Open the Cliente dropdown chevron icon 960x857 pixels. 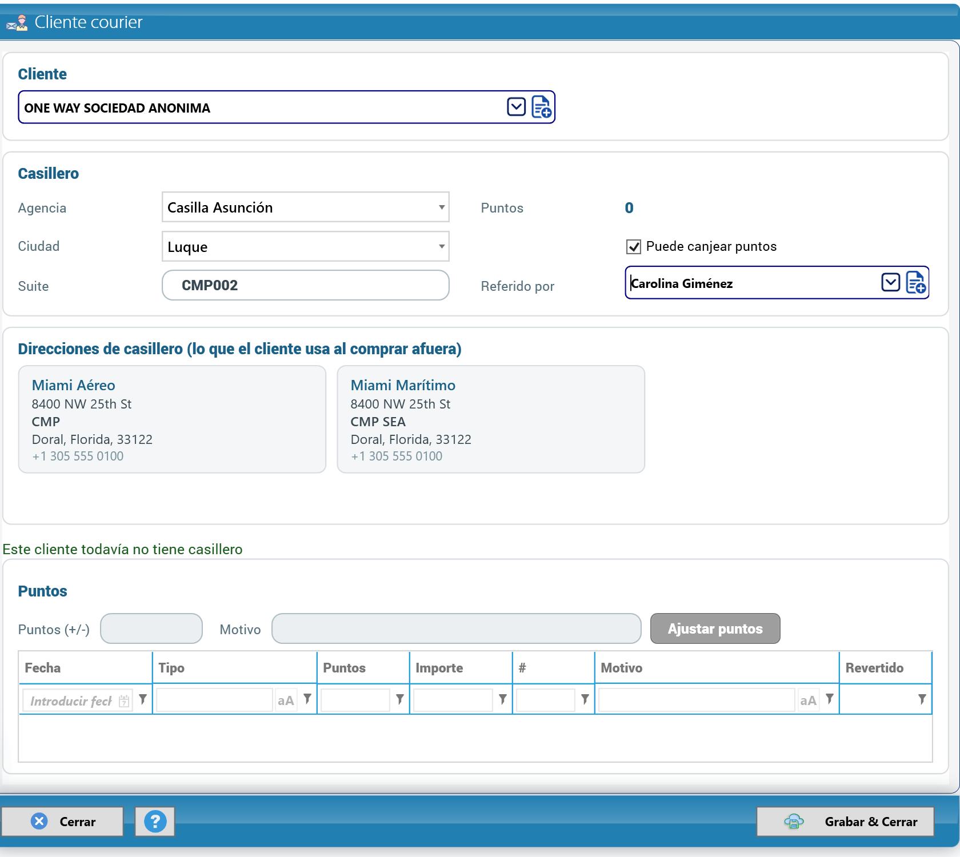coord(516,107)
